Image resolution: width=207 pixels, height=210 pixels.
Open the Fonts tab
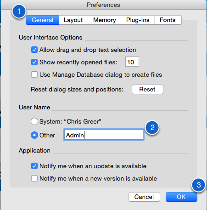(168, 20)
